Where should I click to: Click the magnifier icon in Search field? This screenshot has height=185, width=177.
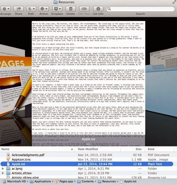(109, 9)
